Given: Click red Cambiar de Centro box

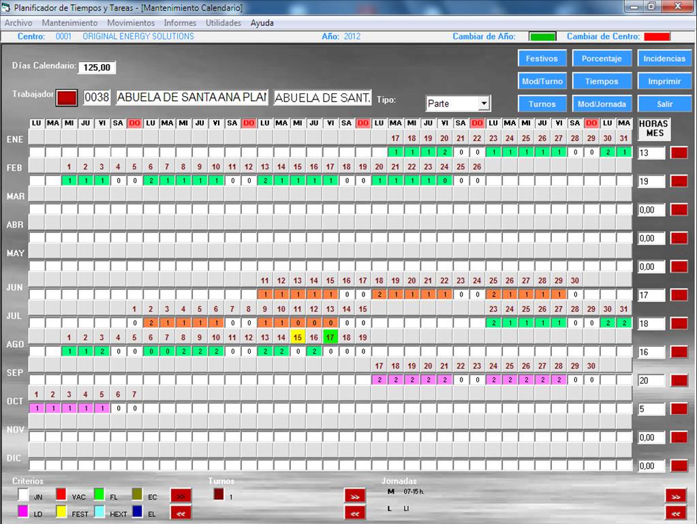Looking at the screenshot, I should [657, 37].
